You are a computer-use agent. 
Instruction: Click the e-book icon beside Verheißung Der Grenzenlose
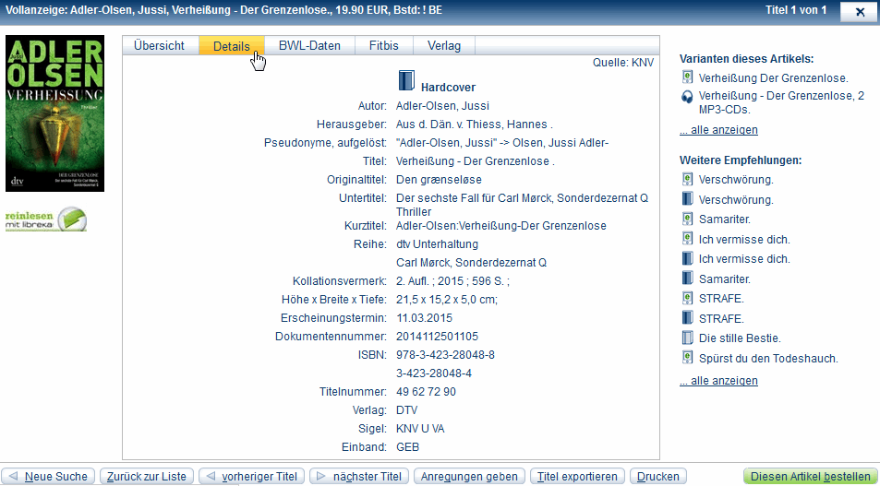686,78
